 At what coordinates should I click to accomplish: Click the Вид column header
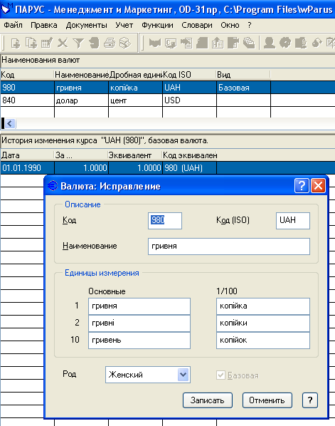[x=243, y=75]
